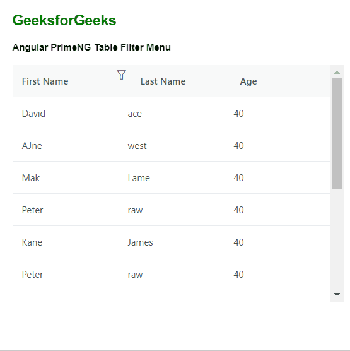Viewport: 350px width, 351px height.
Task: Click the last name cell 'ace'
Action: pos(134,114)
